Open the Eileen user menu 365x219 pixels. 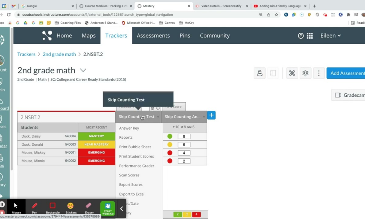[331, 36]
